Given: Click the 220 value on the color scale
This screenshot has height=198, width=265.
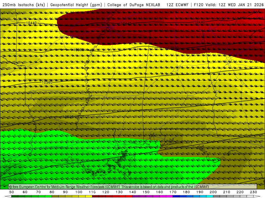Looking at the screenshot, I should [240, 192].
